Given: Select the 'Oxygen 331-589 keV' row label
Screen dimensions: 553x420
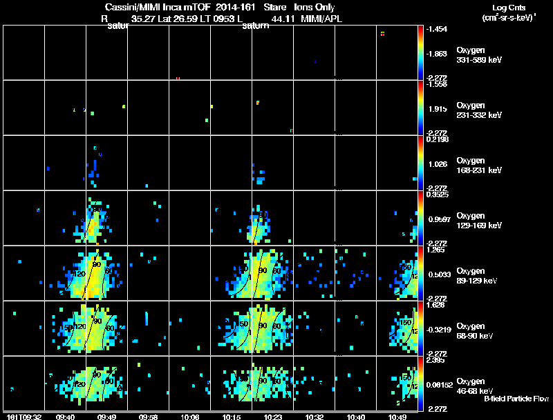Looking at the screenshot, I should point(479,55).
